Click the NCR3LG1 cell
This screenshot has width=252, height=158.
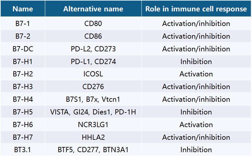(x=93, y=125)
